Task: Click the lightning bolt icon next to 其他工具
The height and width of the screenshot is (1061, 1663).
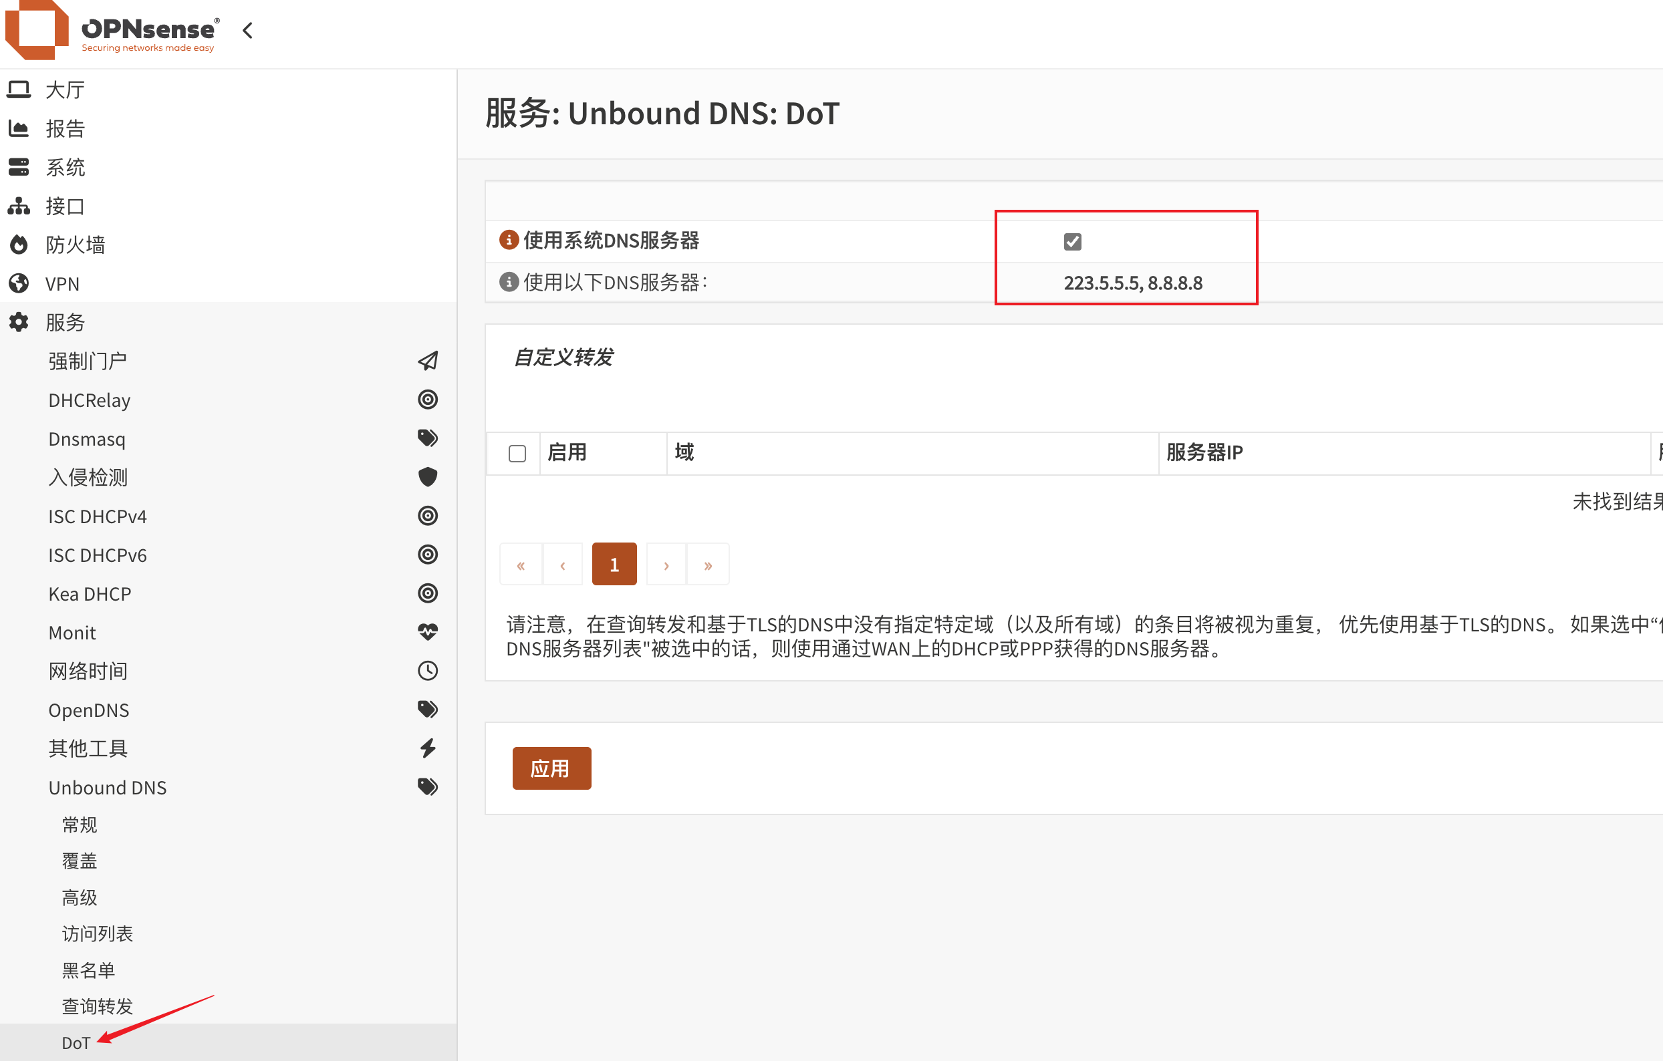Action: click(428, 748)
